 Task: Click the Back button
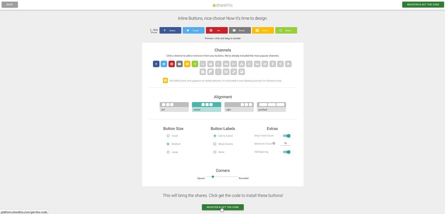10,5
